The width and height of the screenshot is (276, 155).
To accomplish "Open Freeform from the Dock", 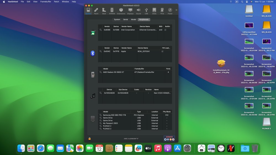I will [x=138, y=148].
